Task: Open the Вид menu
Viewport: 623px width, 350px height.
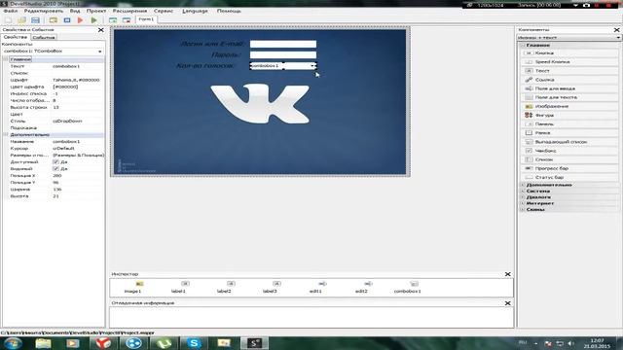Action: [75, 11]
